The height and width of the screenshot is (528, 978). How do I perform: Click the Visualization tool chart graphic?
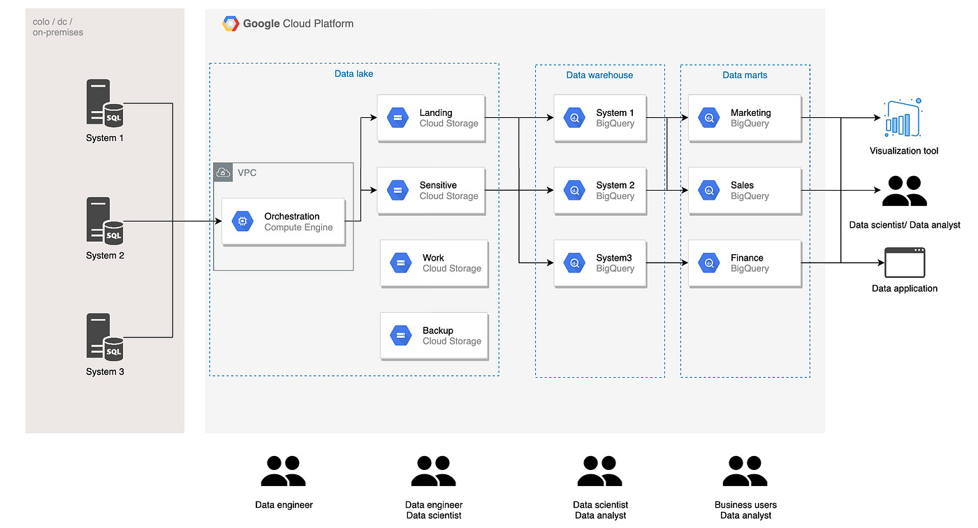901,119
